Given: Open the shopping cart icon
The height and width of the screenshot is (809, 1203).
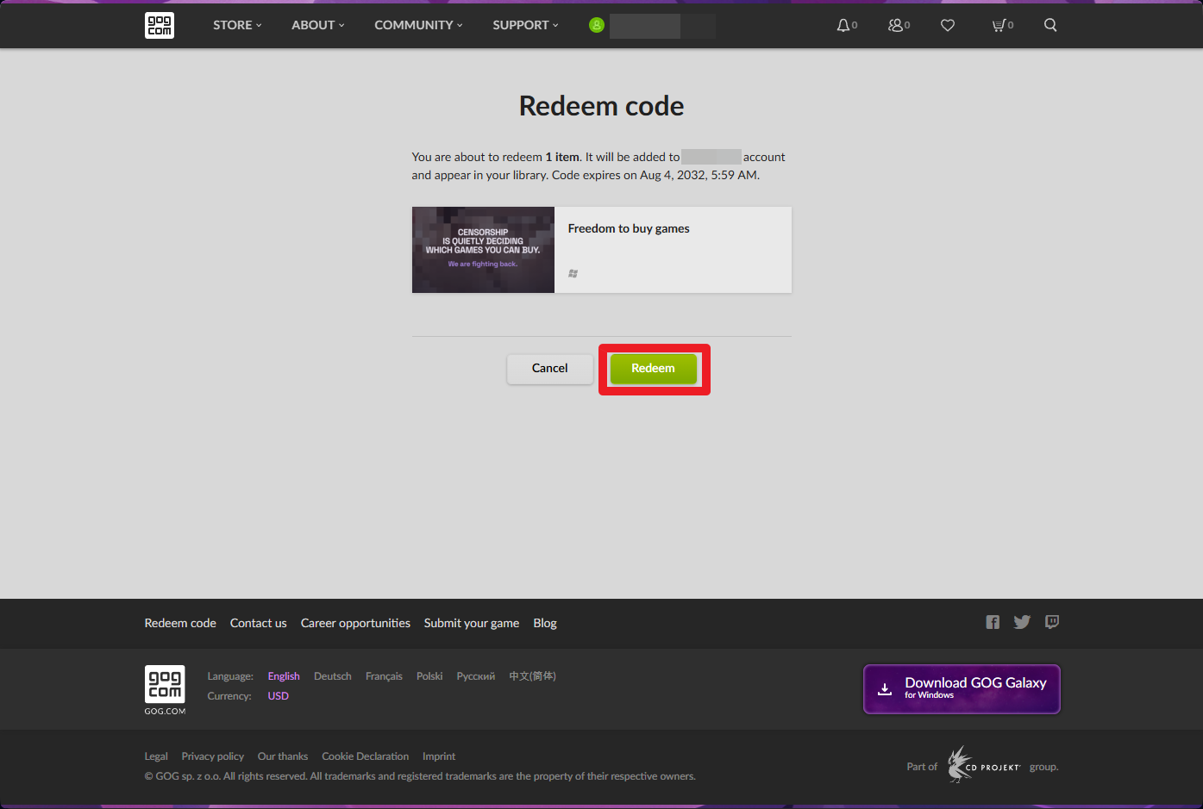Looking at the screenshot, I should pyautogui.click(x=999, y=25).
